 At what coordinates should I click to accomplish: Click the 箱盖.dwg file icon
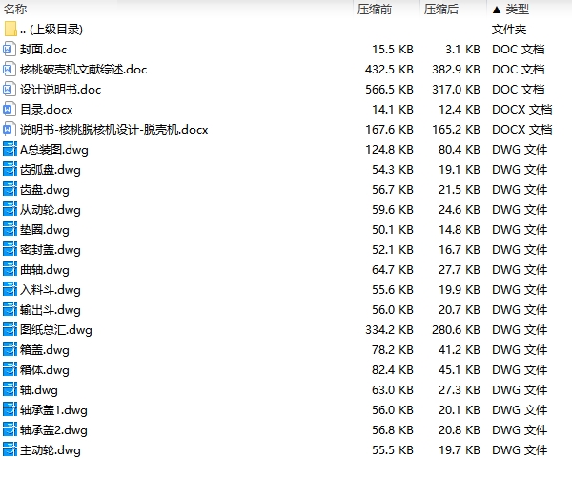coord(10,350)
